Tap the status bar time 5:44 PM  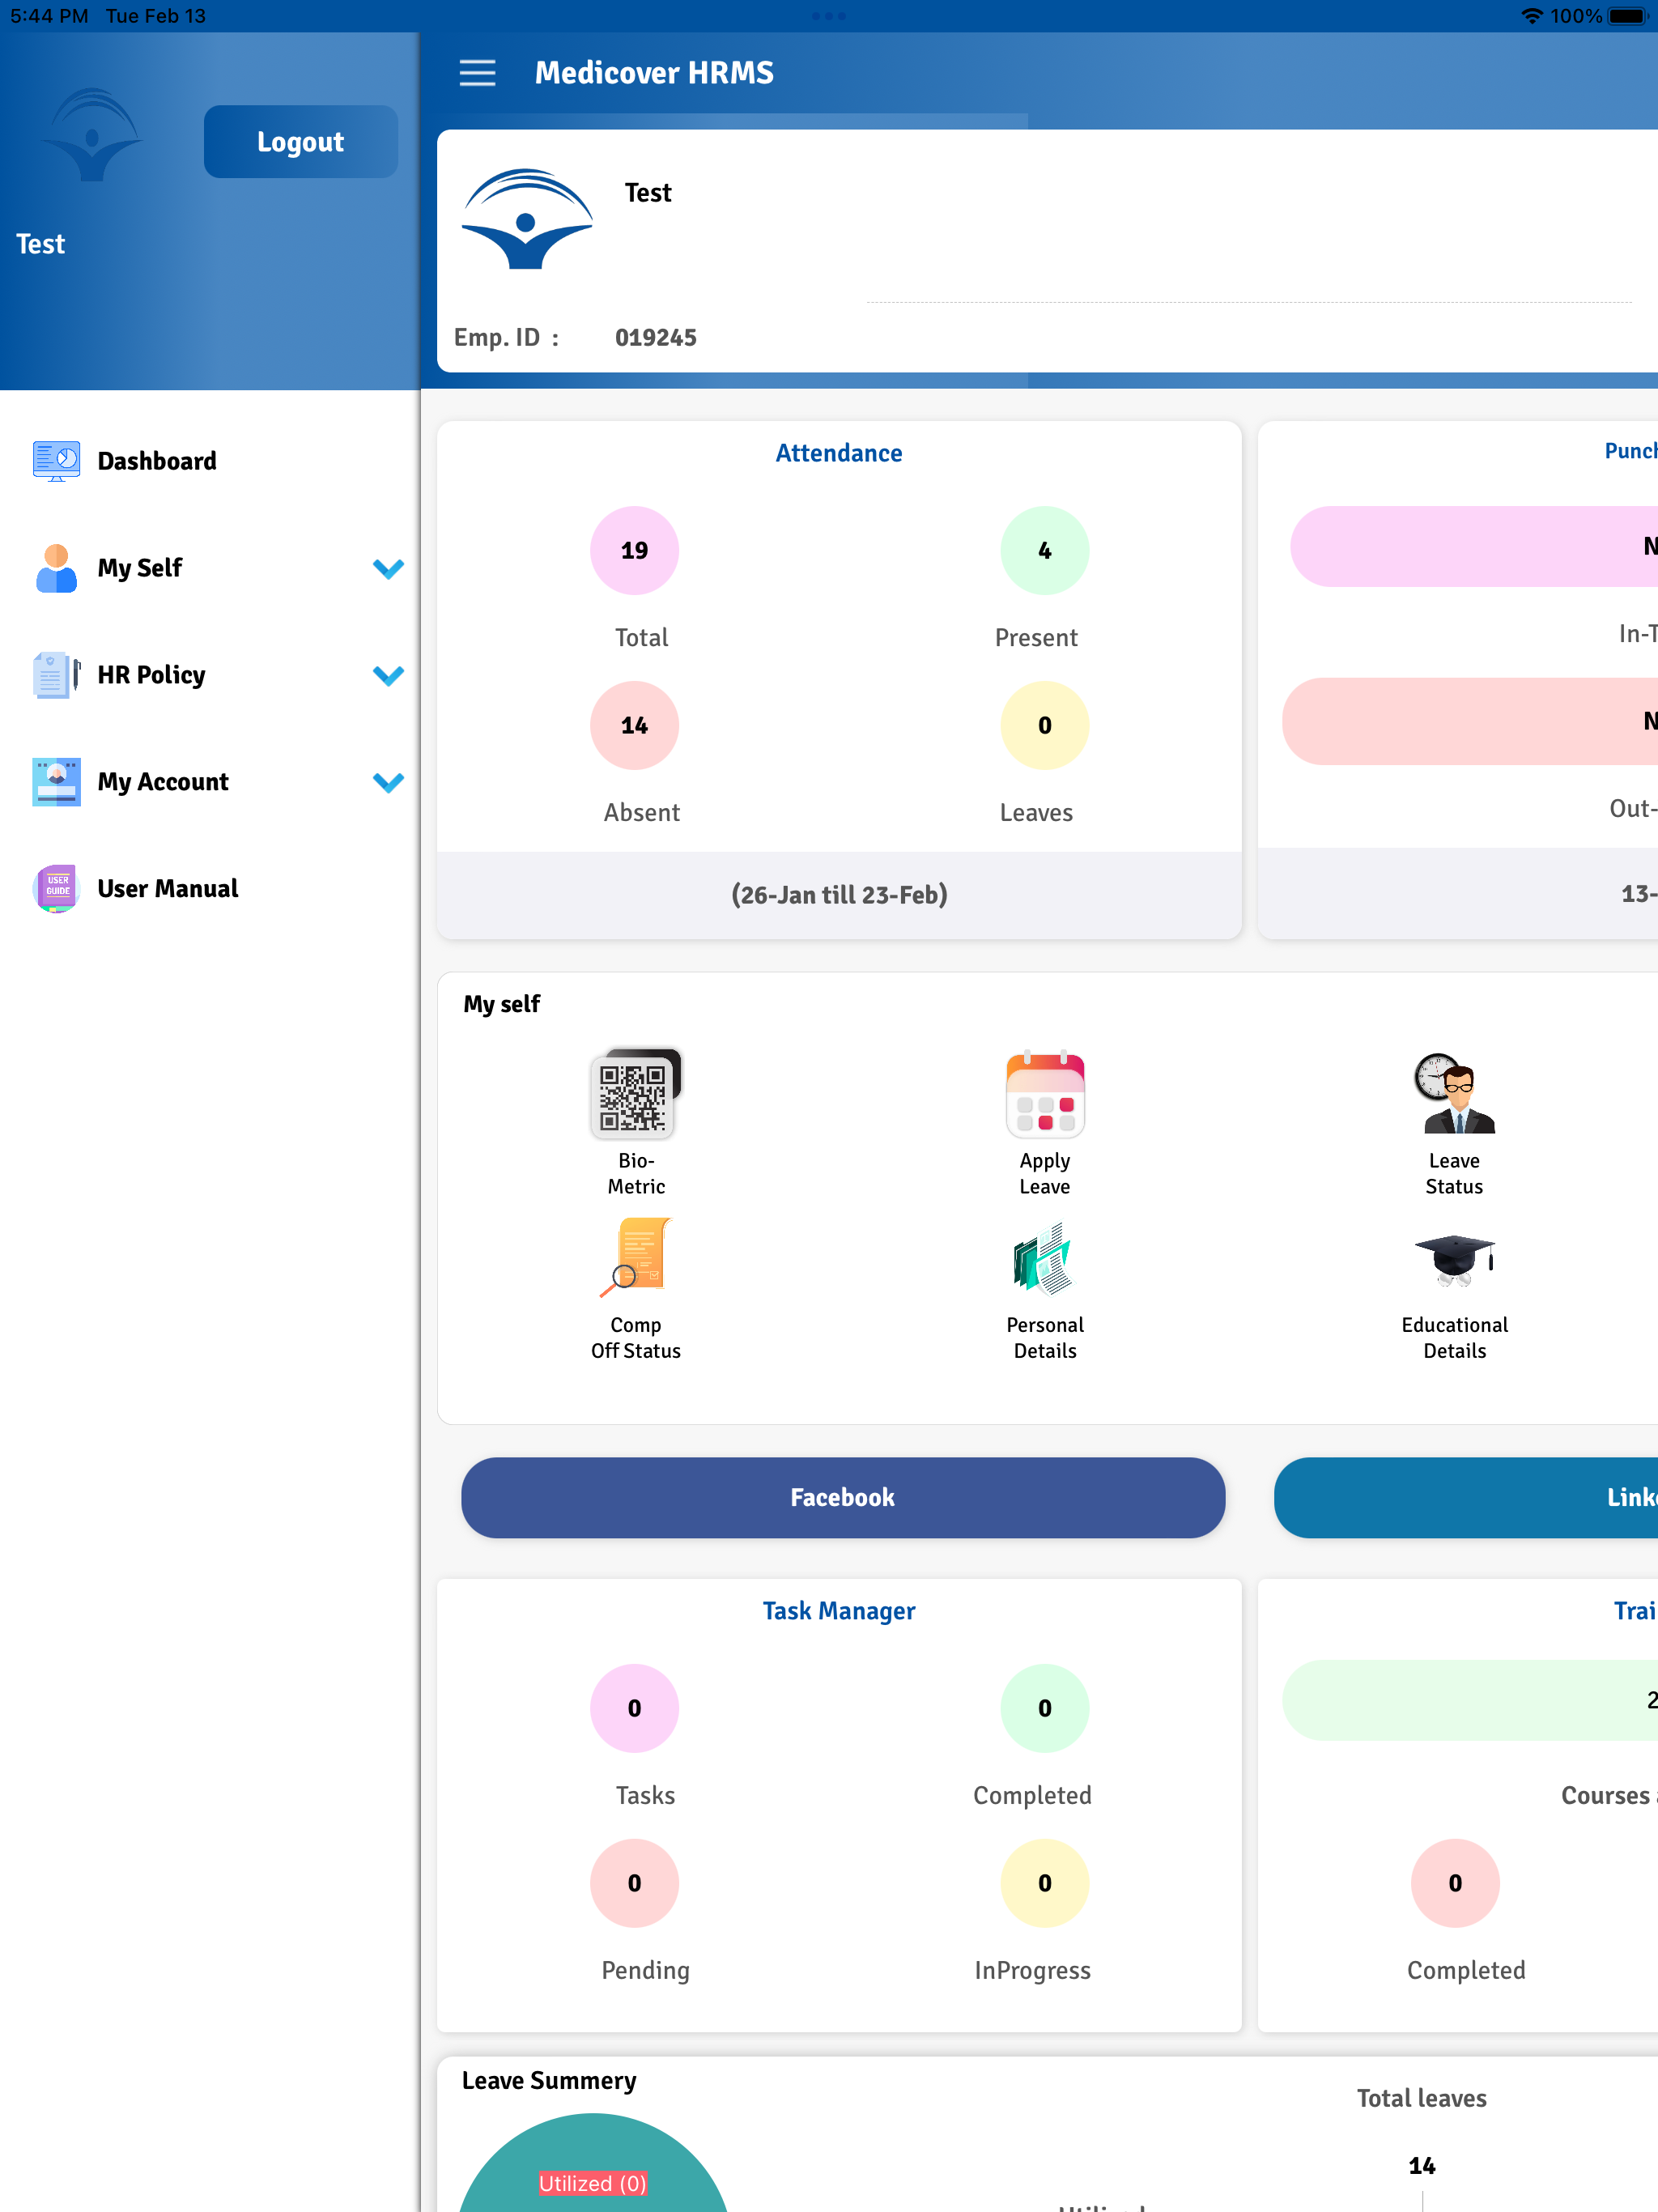tap(49, 16)
